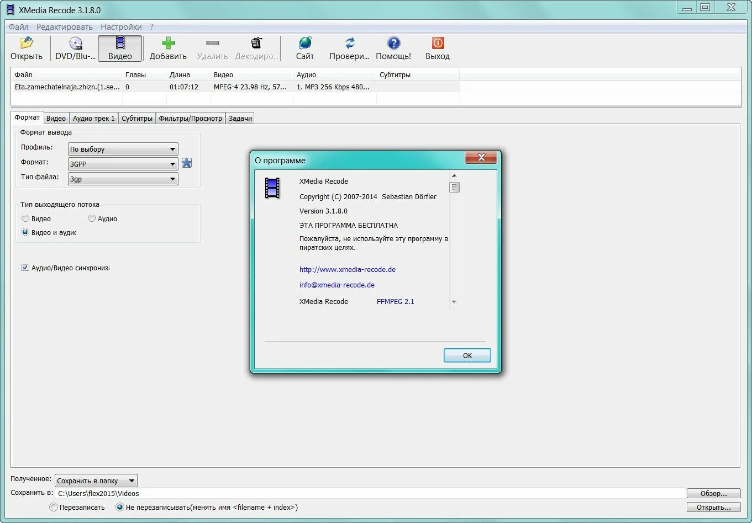Click XMedia Recode title bar app icon
Viewport: 752px width, 523px height.
coord(10,9)
